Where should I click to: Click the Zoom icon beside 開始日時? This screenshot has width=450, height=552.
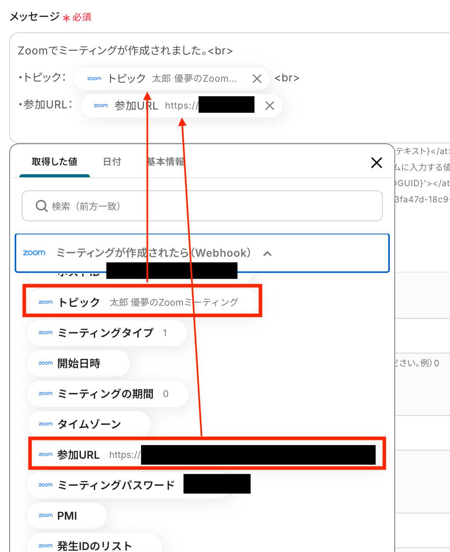pyautogui.click(x=46, y=363)
